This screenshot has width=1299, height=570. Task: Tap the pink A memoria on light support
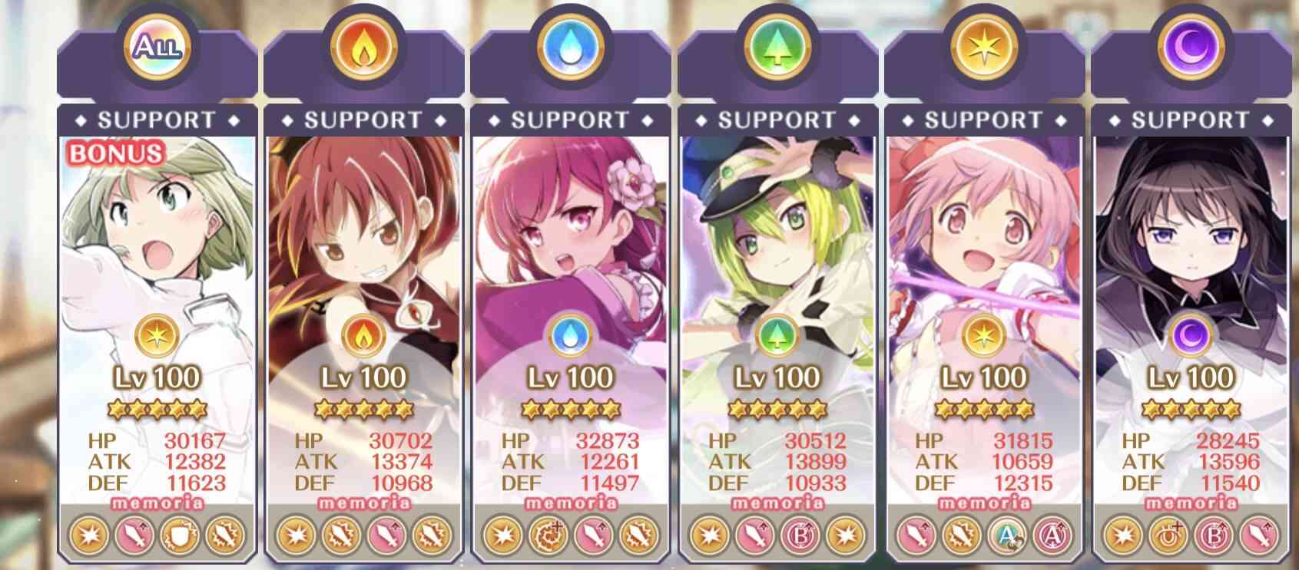(1053, 535)
